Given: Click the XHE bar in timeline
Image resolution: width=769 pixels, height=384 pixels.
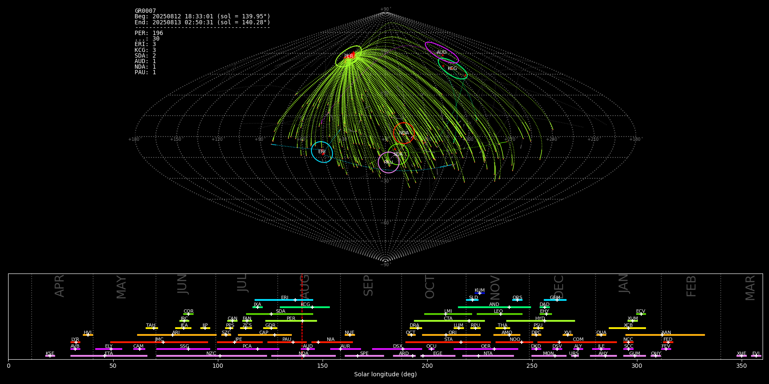Looking at the screenshot, I should point(742,356).
